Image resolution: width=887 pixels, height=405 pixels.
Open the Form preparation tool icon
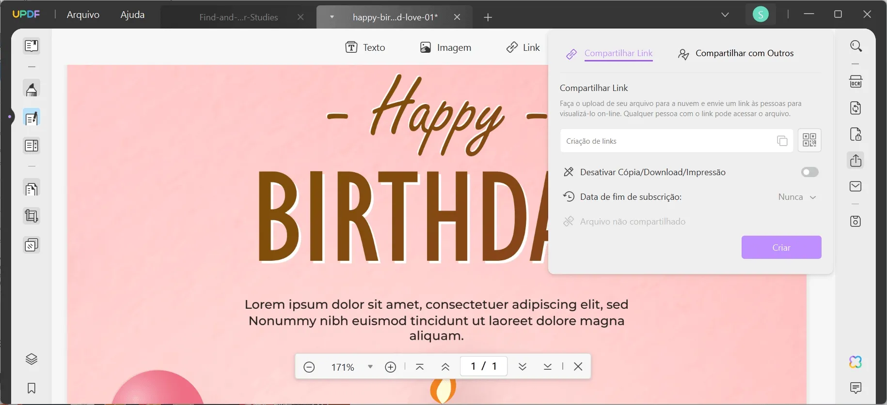point(32,146)
